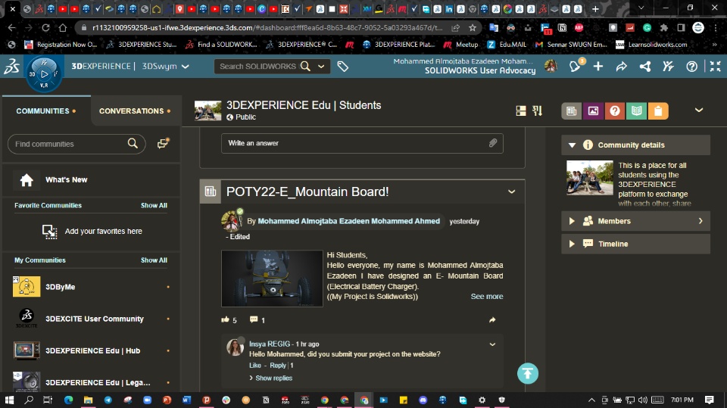
Task: Open Insya REGIG profile link
Action: tap(270, 344)
